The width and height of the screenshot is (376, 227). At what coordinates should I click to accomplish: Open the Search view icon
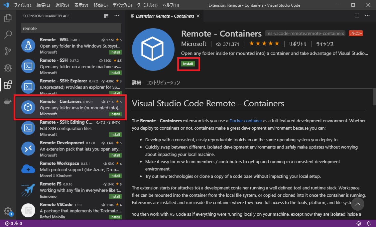8,35
